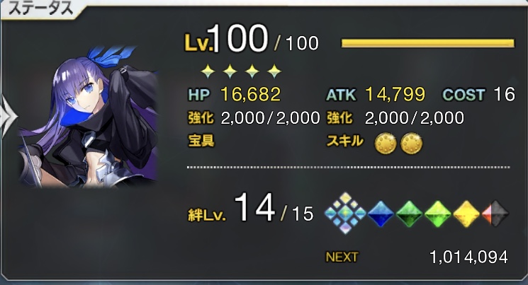Tap the blue bond gem
This screenshot has width=528, height=285.
tap(381, 214)
